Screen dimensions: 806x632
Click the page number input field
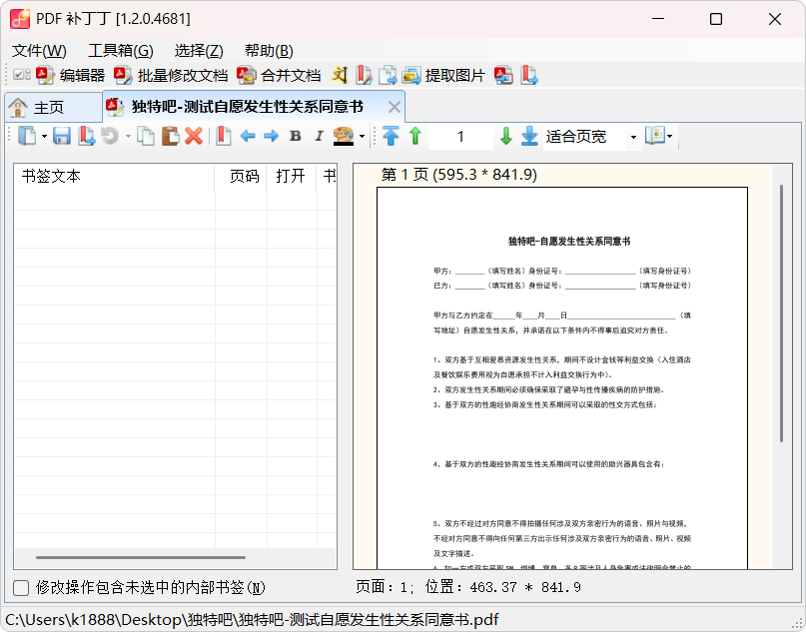coord(460,137)
